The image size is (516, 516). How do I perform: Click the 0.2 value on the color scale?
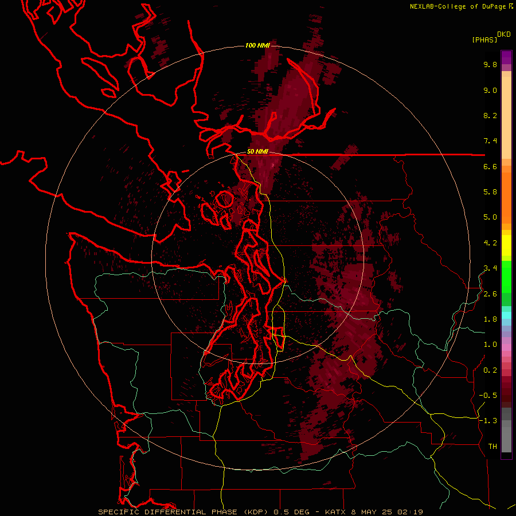click(490, 370)
